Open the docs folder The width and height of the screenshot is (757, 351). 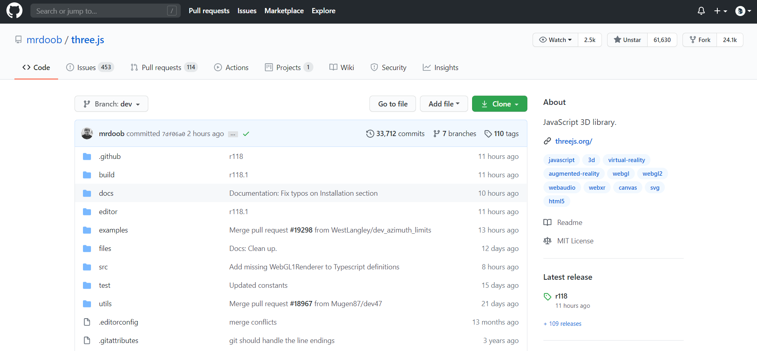click(x=106, y=193)
